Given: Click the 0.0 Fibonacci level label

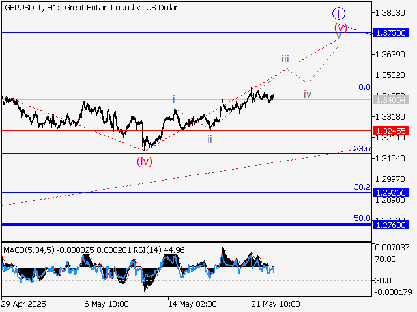Looking at the screenshot, I should (364, 86).
